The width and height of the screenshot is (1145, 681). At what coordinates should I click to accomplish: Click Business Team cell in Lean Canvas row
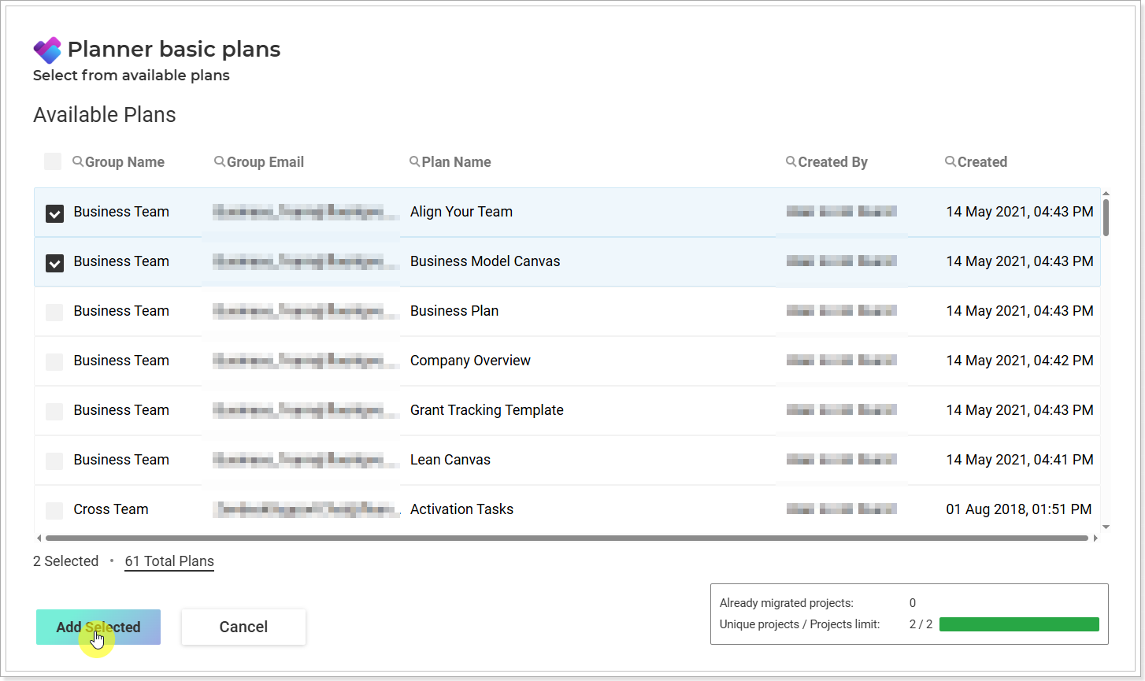click(x=121, y=460)
